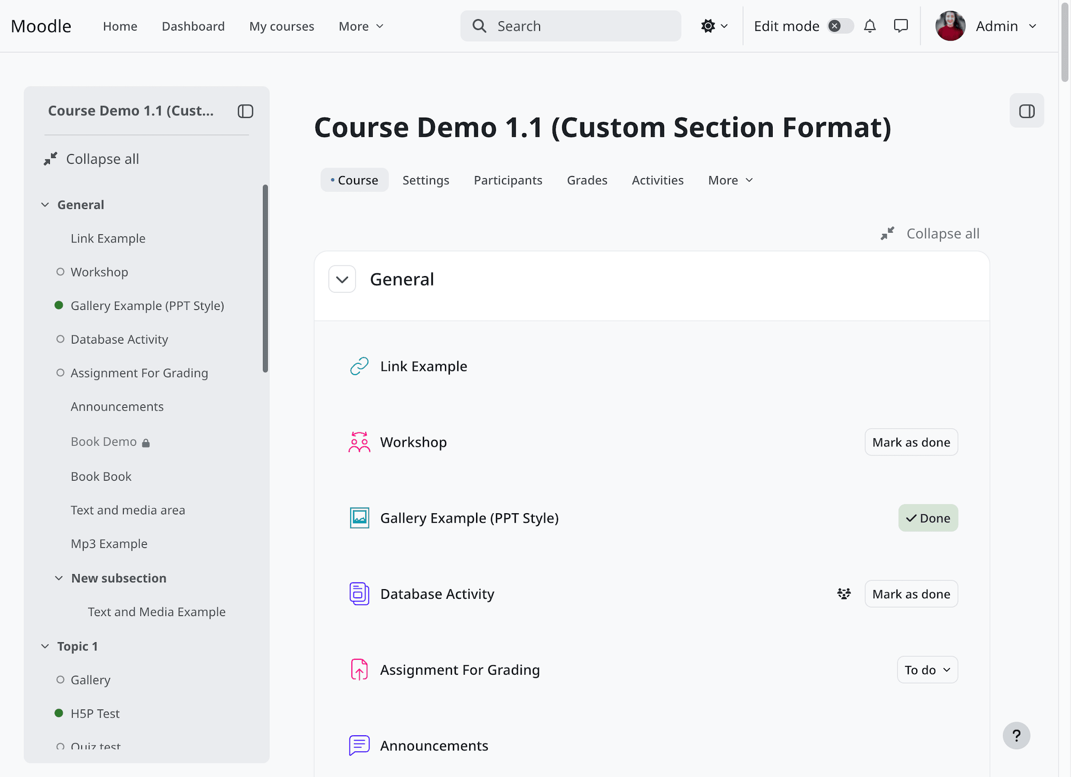
Task: Open the More dropdown in top navigation
Action: coord(361,26)
